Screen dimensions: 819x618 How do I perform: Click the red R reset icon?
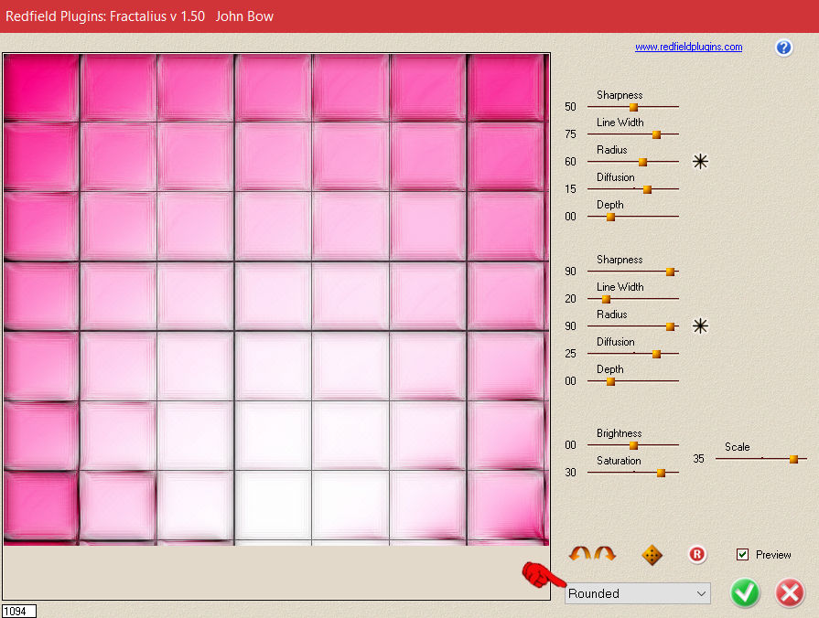click(696, 554)
